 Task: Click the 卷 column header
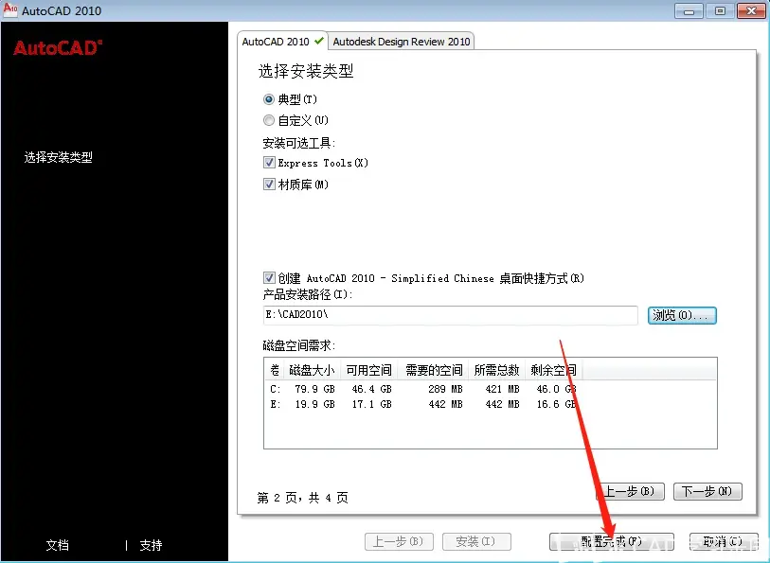coord(275,370)
